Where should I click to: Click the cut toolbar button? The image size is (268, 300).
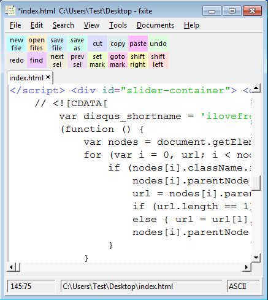tap(98, 44)
